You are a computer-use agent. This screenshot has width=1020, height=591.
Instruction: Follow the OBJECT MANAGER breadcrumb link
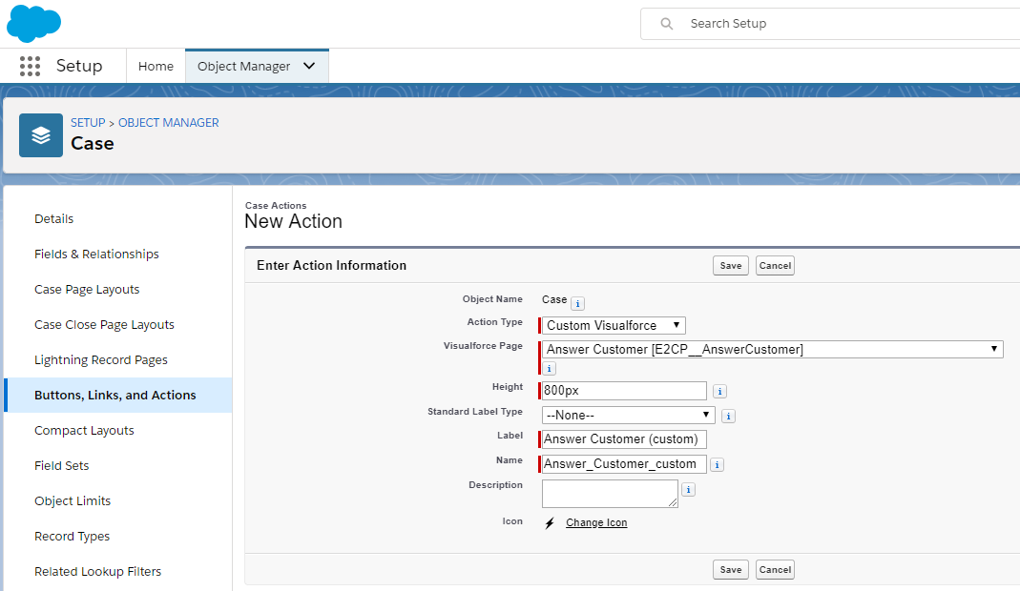coord(169,123)
